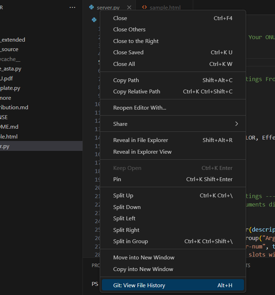275x295 pixels.
Task: Select Close to the Right
Action: pos(173,41)
